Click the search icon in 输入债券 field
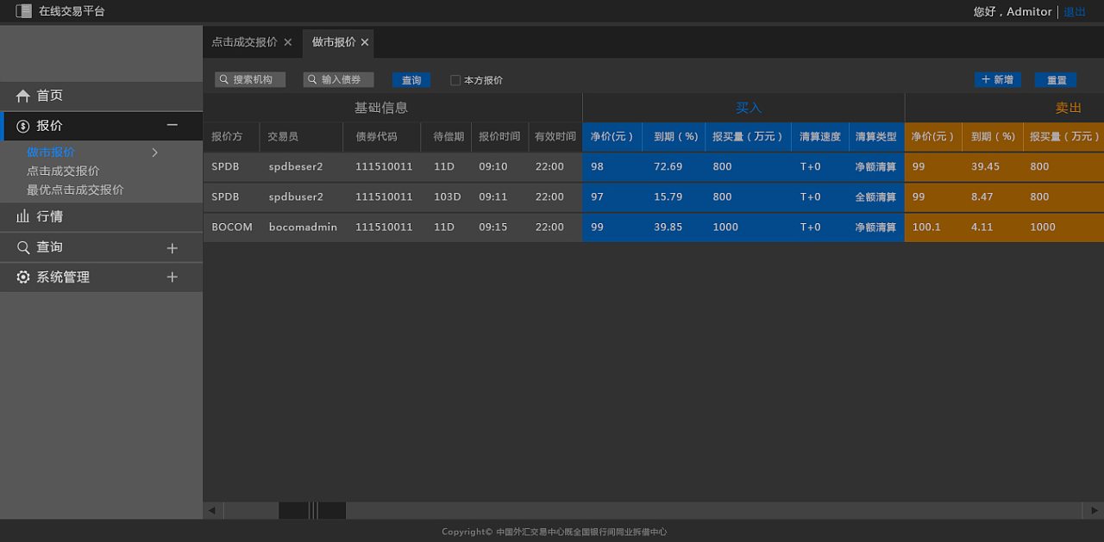Image resolution: width=1104 pixels, height=542 pixels. [x=312, y=79]
